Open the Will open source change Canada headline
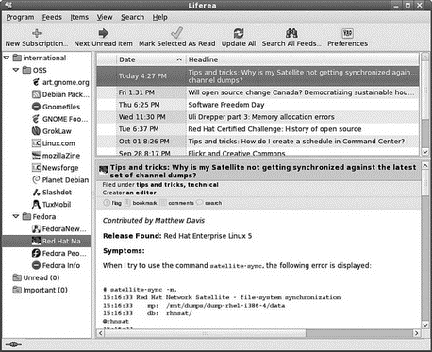This screenshot has height=352, width=432. click(x=301, y=92)
